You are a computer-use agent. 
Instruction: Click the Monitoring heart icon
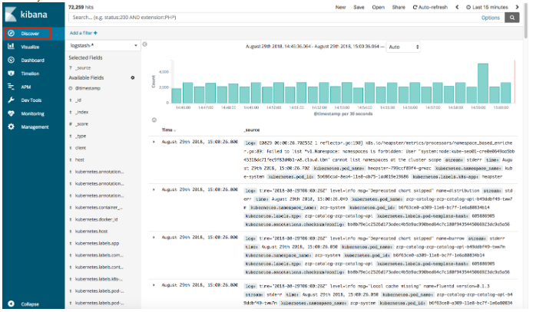[x=11, y=113]
